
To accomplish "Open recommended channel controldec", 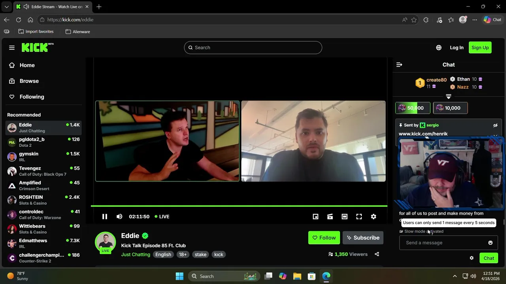I will click(43, 215).
